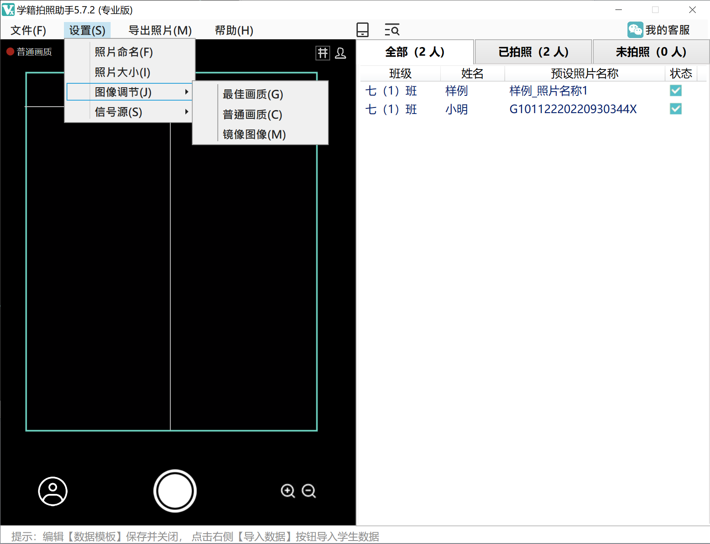Click the WeChat customer service icon
The image size is (710, 544).
[635, 30]
